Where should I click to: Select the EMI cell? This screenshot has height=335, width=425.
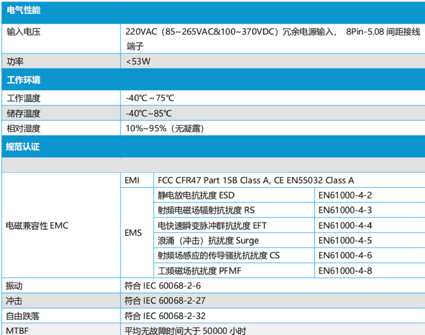click(137, 180)
